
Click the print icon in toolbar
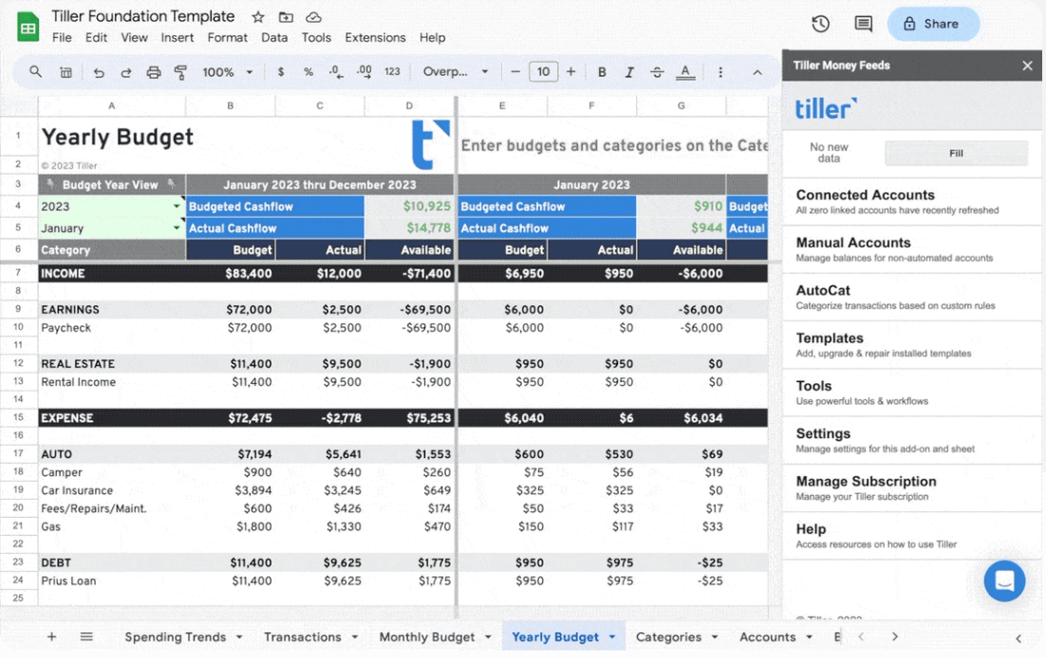tap(154, 72)
